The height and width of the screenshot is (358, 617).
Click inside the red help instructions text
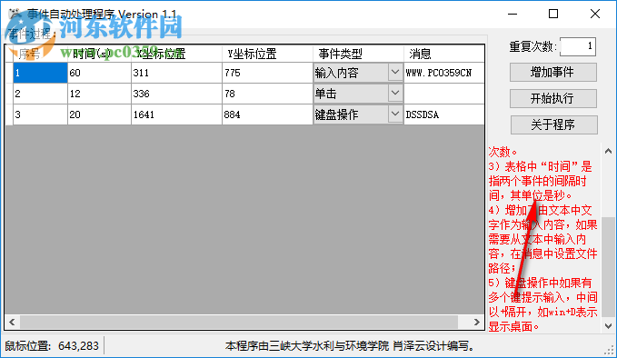coord(543,239)
